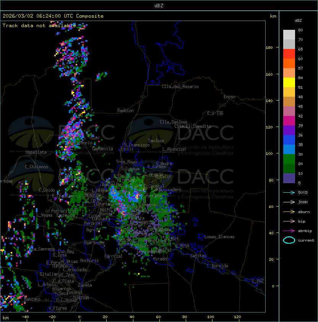Click the pink bip arrow icon
The height and width of the screenshot is (322, 318).
[289, 221]
